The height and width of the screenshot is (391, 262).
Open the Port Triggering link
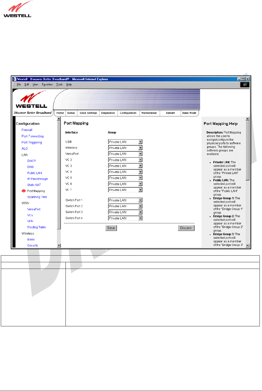(32, 143)
